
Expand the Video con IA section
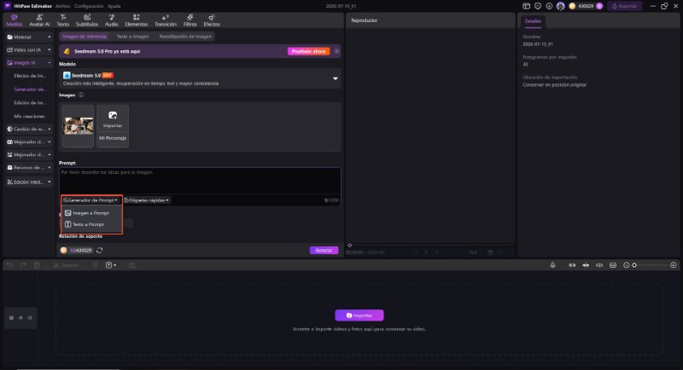click(29, 50)
